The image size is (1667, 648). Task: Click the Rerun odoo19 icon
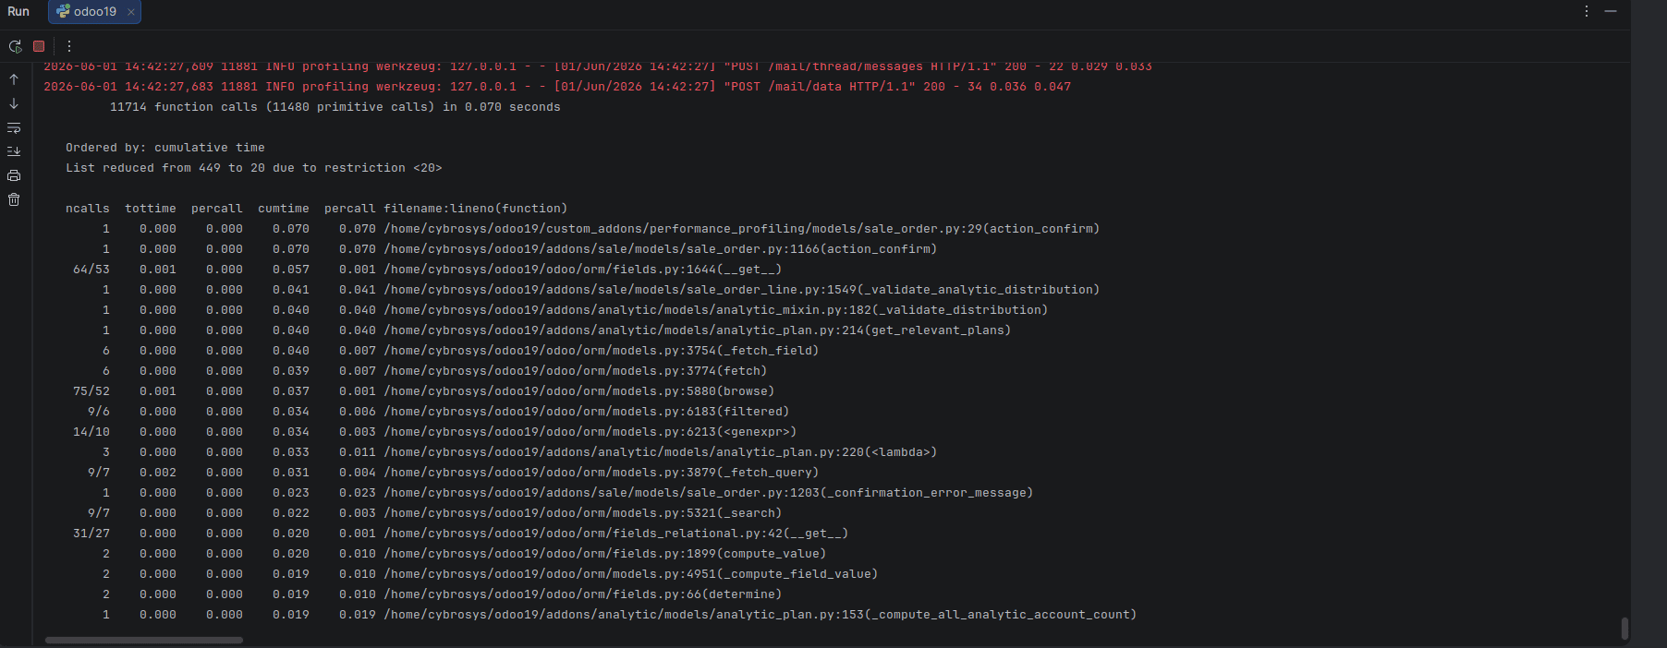(15, 46)
